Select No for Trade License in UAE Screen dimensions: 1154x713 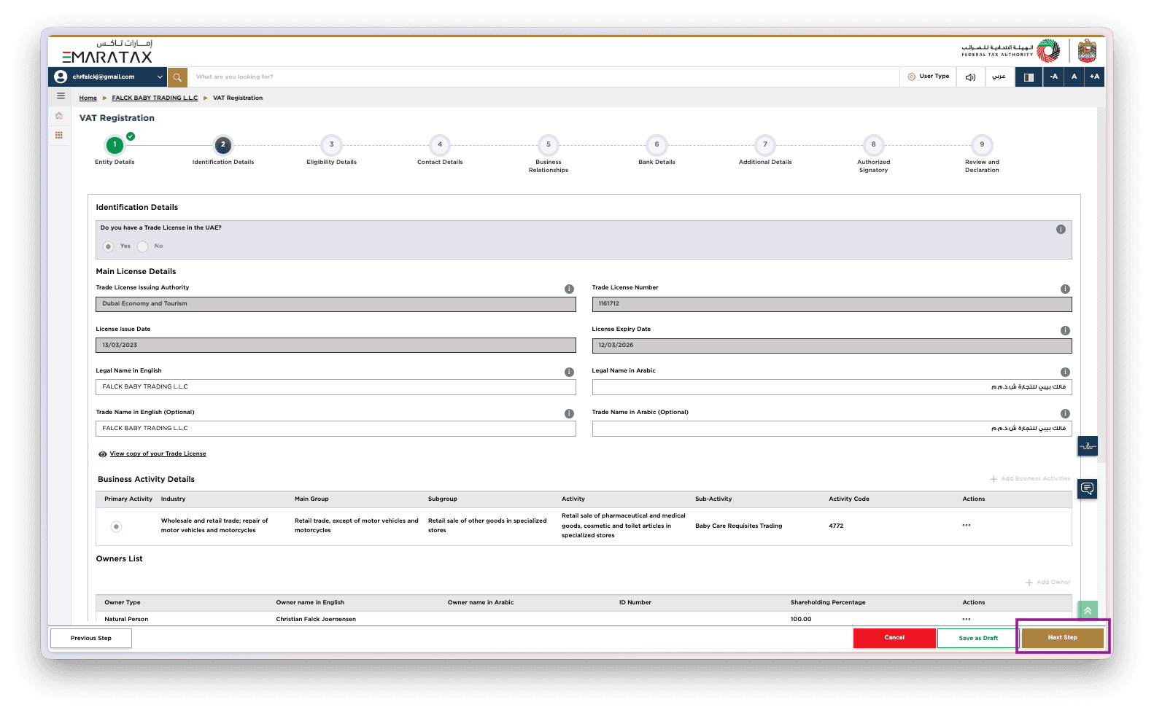click(143, 246)
